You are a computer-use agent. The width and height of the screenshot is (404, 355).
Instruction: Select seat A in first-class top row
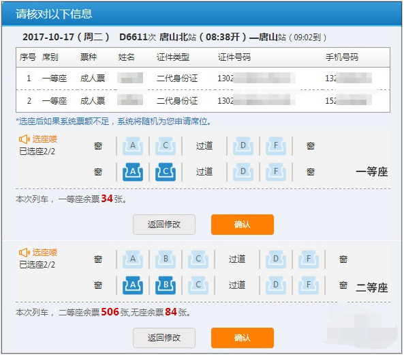pos(133,146)
